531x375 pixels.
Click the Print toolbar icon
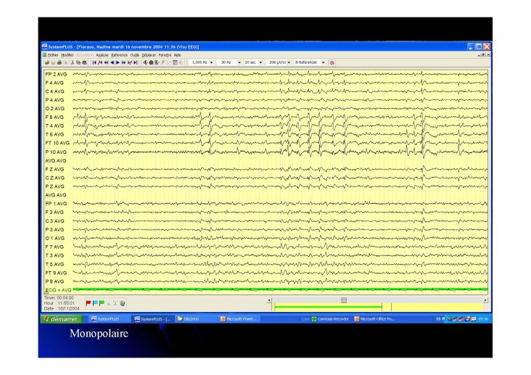pyautogui.click(x=59, y=62)
